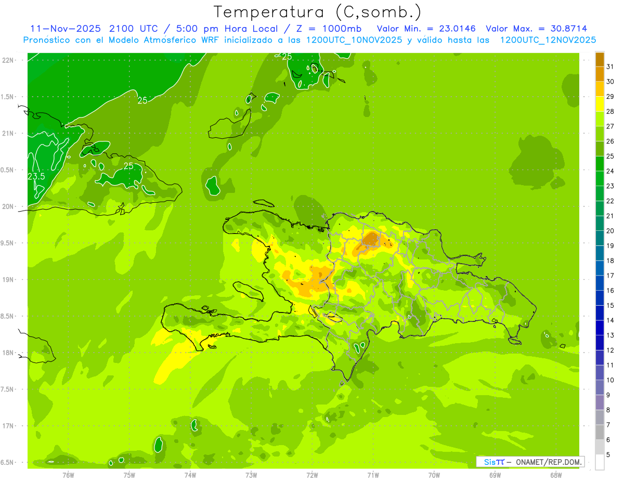Click the 'SisTT – ONAMET/REP.DOM.' credit label

click(530, 462)
